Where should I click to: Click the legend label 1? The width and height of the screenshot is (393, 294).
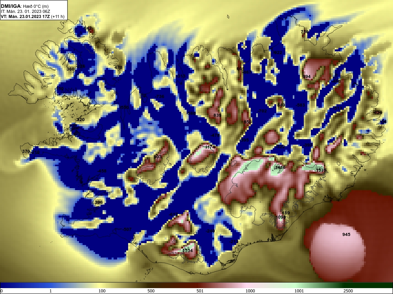51,291
